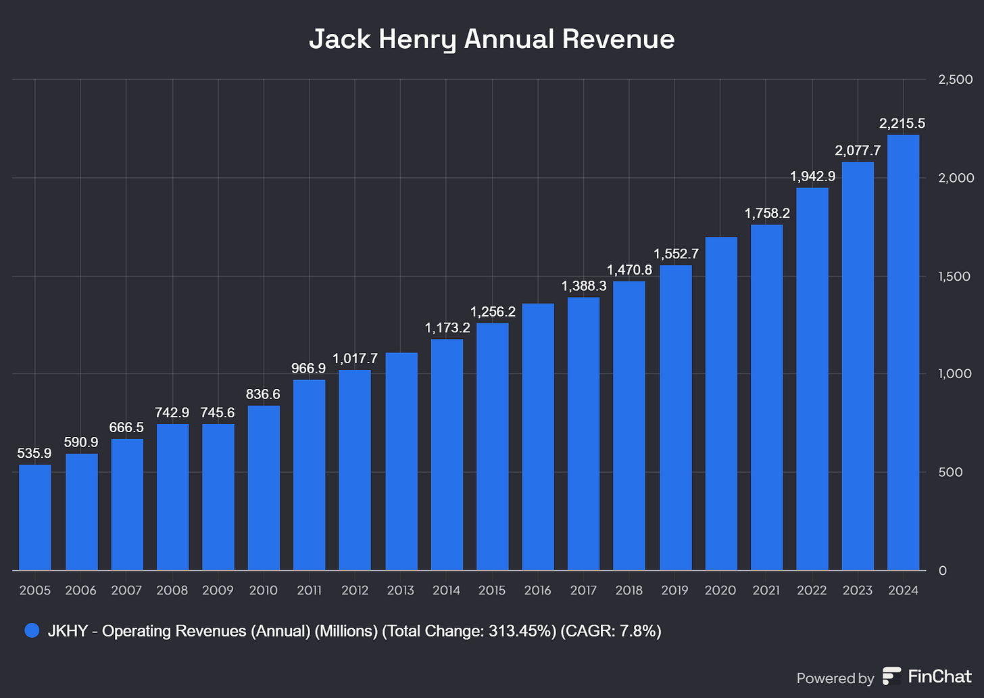This screenshot has height=698, width=984.
Task: Click the 836.6 data label
Action: (264, 394)
